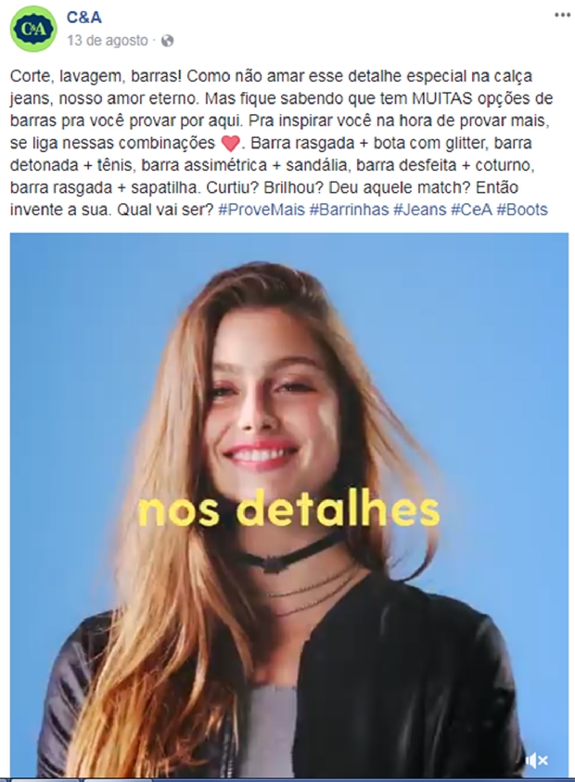Viewport: 575px width, 782px height.
Task: Click the word MUITAS in the post text
Action: 441,98
